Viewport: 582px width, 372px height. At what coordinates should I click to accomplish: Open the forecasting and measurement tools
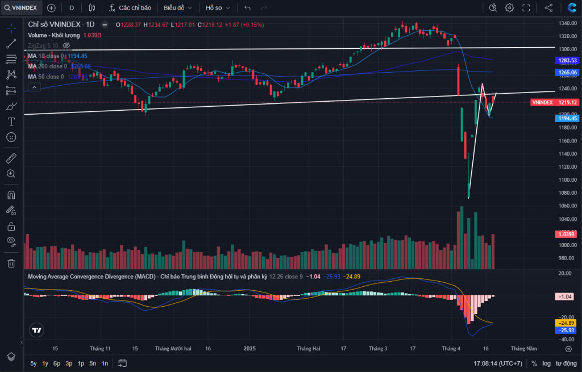(11, 90)
